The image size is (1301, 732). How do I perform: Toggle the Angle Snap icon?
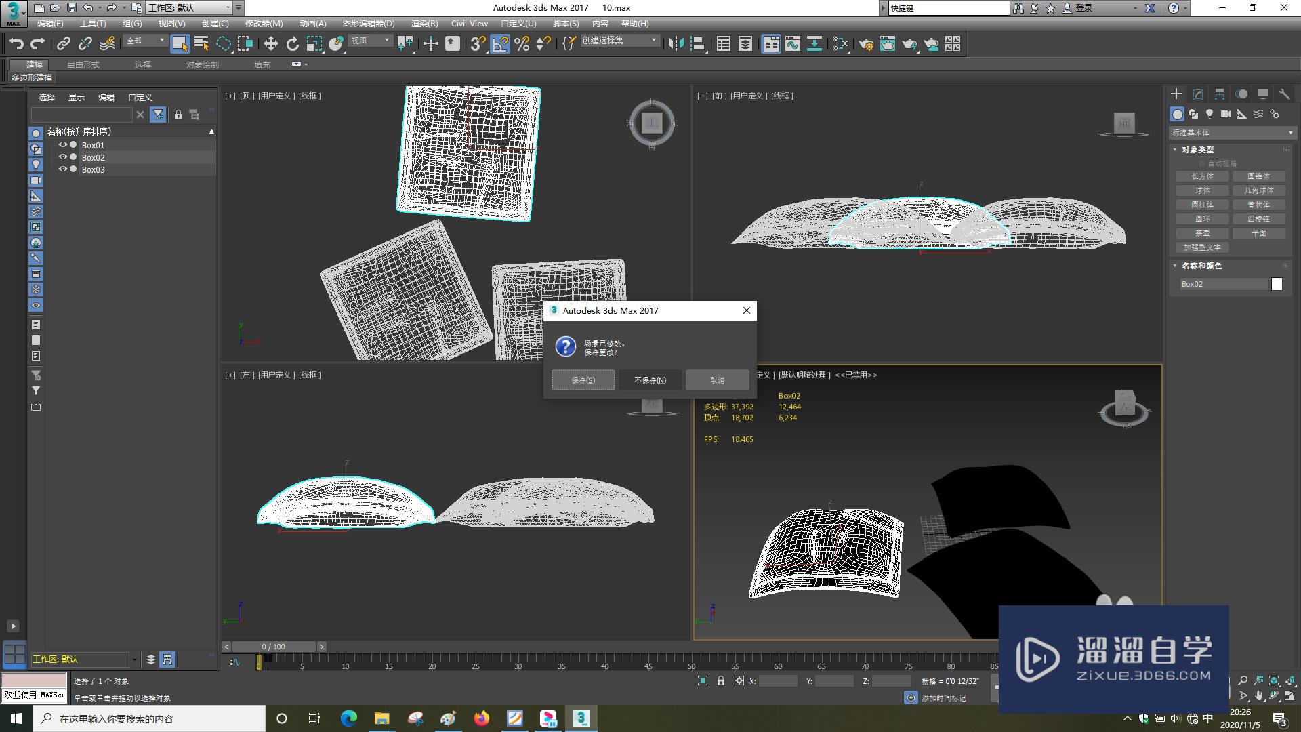tap(500, 44)
